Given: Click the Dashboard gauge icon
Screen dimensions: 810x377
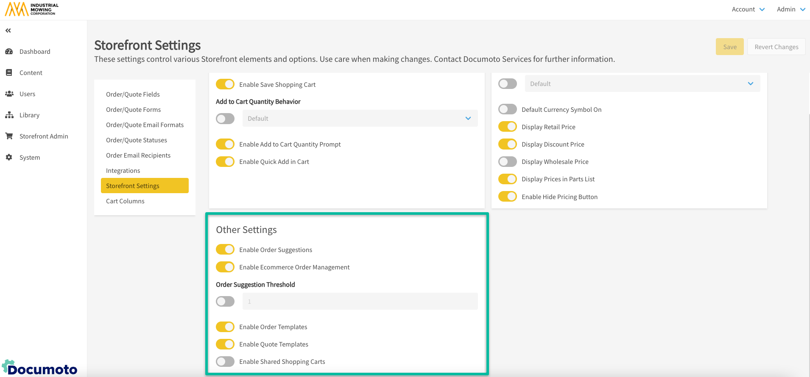Looking at the screenshot, I should tap(9, 52).
